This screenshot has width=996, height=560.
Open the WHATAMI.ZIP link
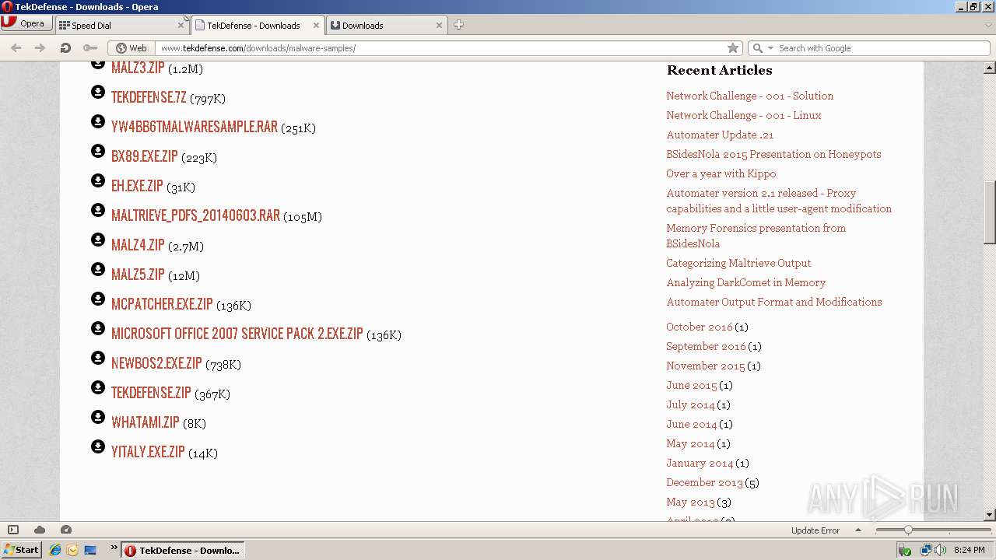[x=146, y=422]
